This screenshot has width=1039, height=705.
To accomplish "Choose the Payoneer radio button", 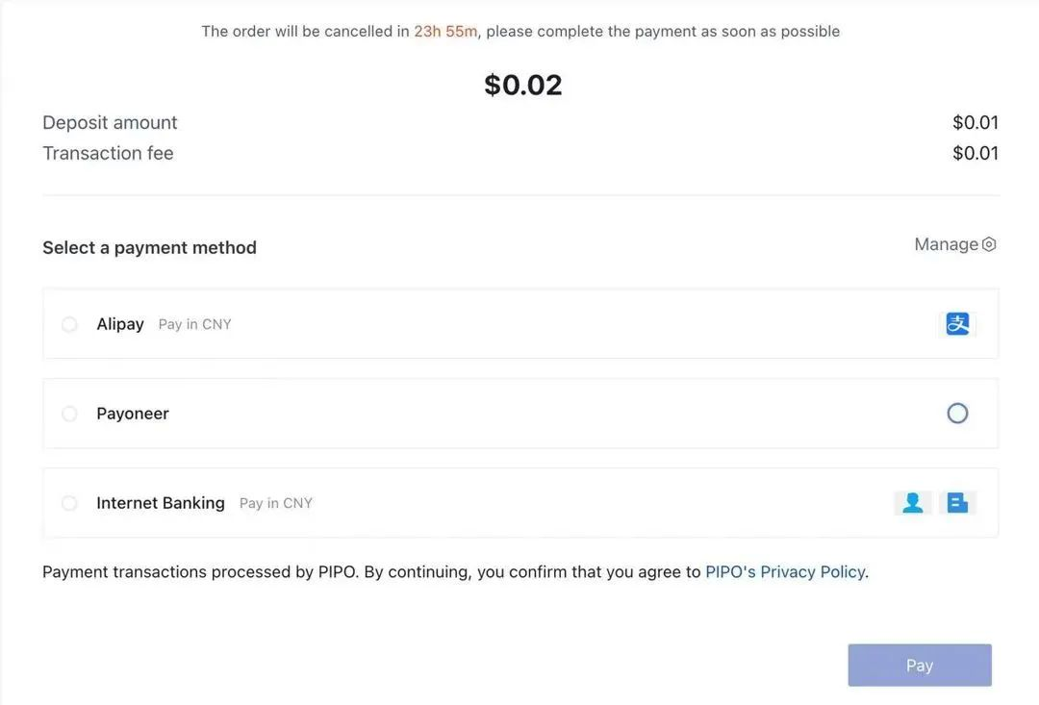I will (69, 414).
